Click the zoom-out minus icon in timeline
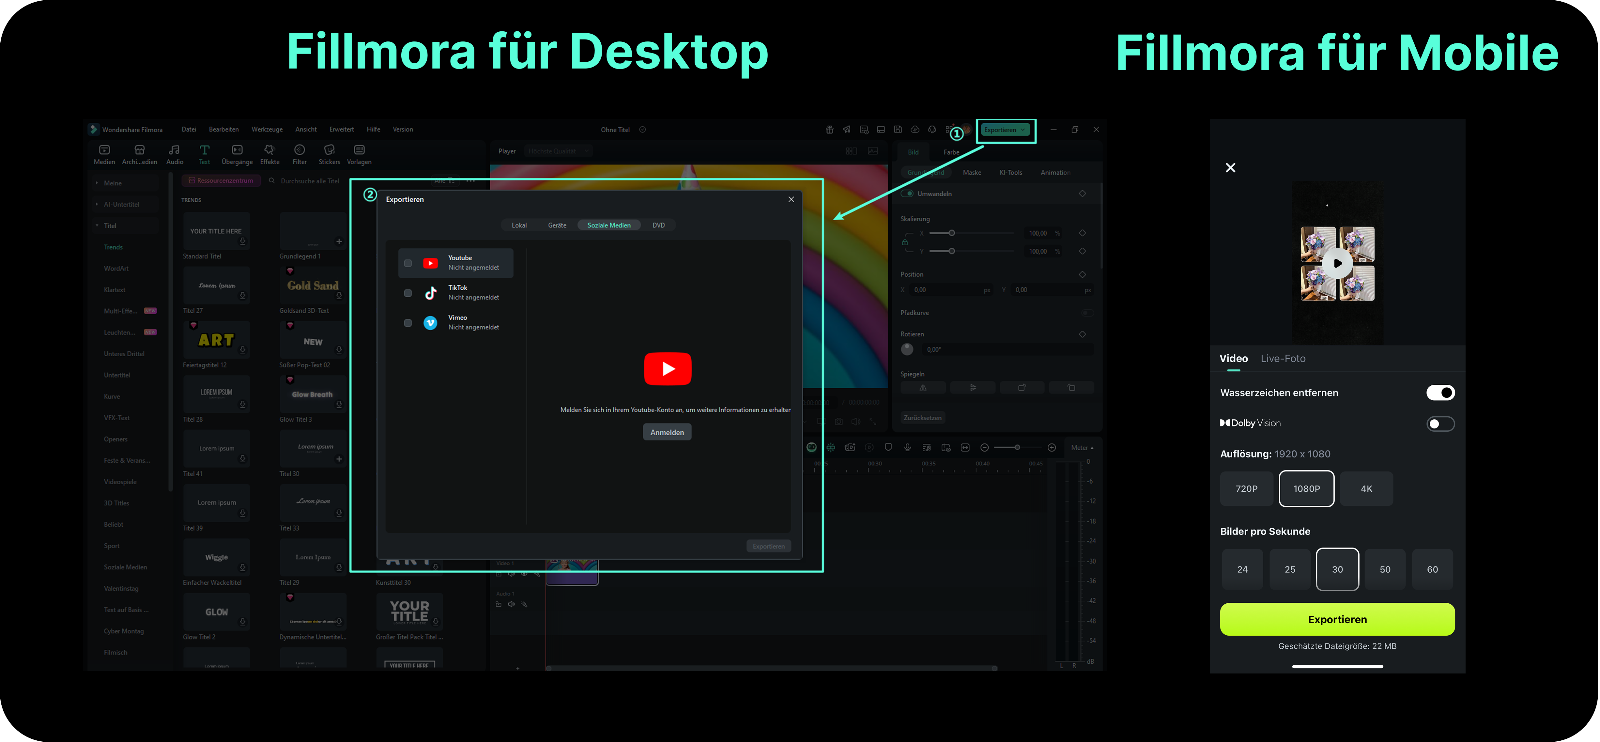 click(x=984, y=447)
